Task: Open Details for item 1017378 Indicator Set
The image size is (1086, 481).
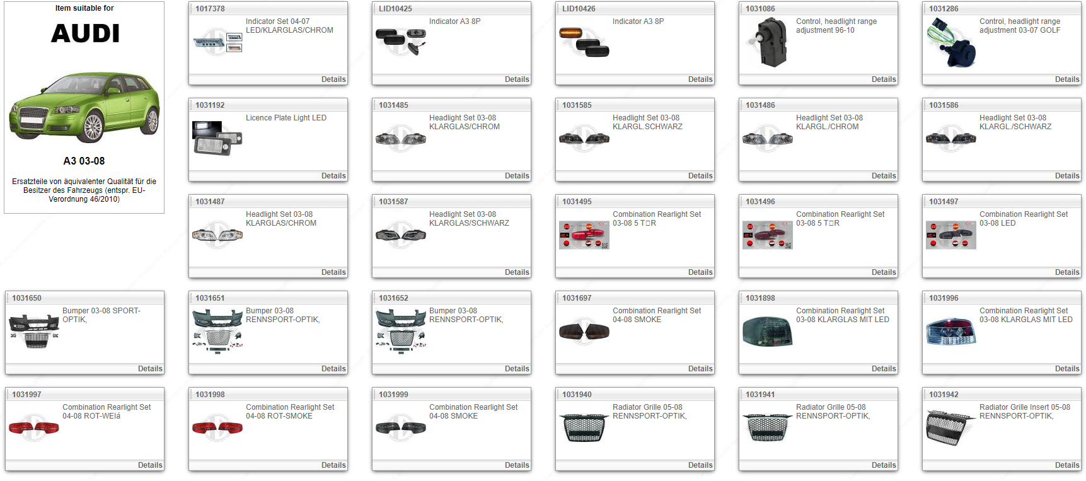Action: pos(333,79)
